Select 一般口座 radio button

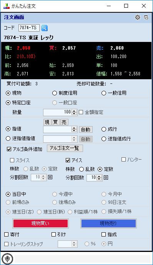(x=54, y=103)
